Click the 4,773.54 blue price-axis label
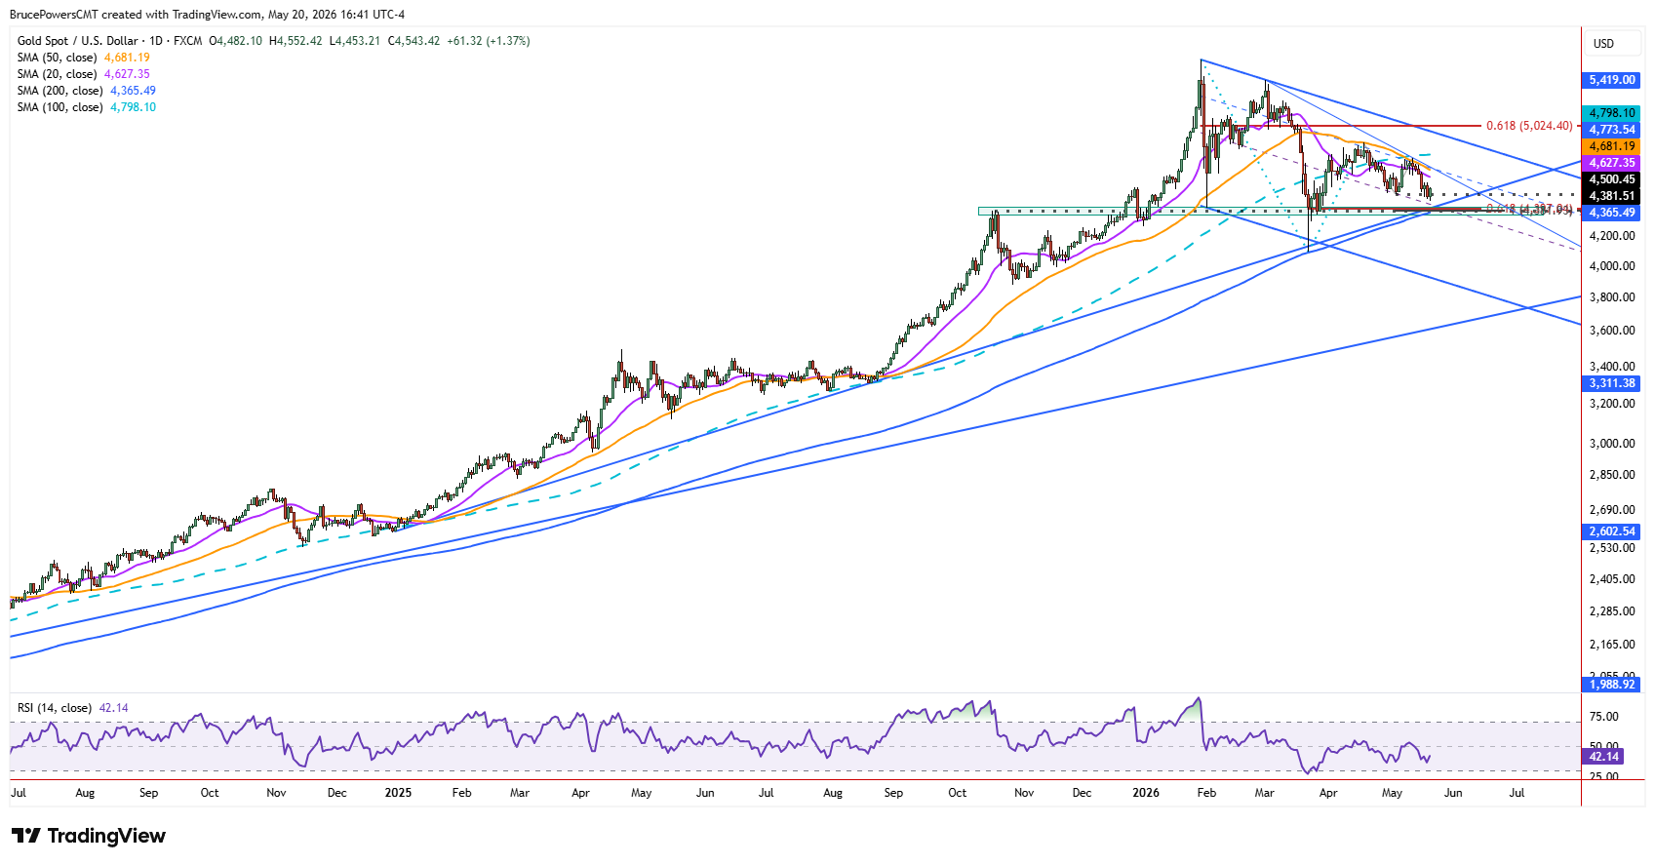The width and height of the screenshot is (1655, 865). (x=1611, y=130)
